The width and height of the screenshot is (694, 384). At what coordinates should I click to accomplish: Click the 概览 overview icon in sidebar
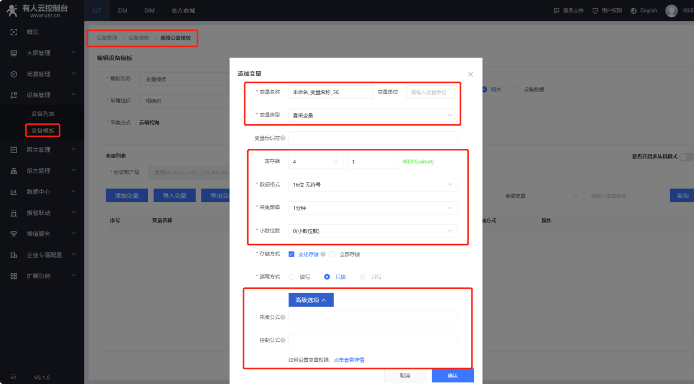[14, 32]
